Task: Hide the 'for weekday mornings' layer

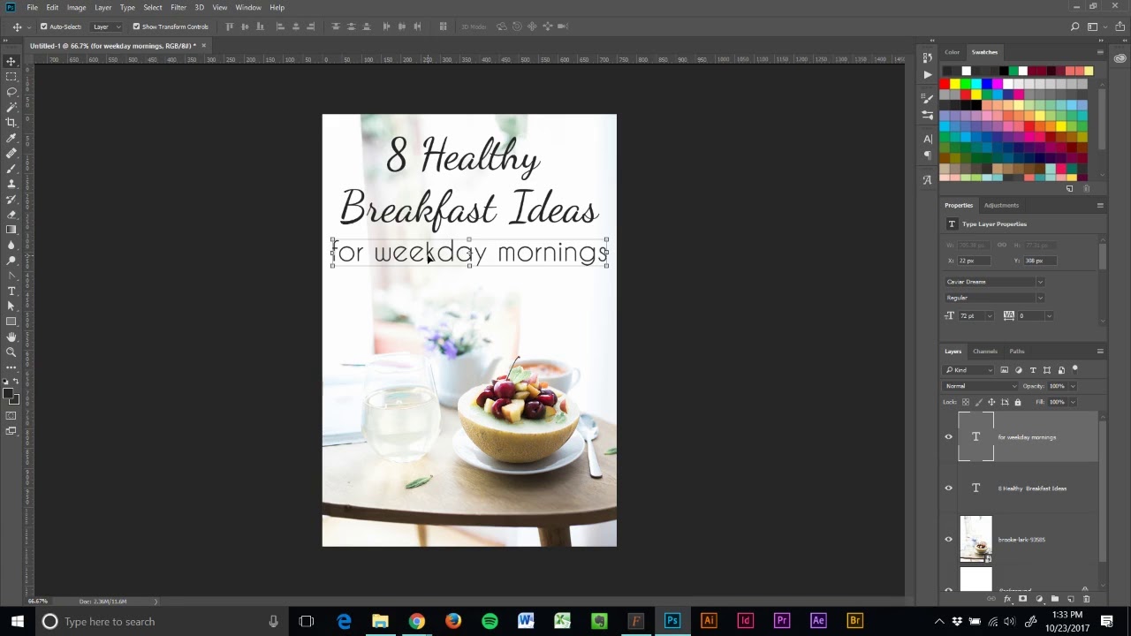Action: click(x=949, y=436)
